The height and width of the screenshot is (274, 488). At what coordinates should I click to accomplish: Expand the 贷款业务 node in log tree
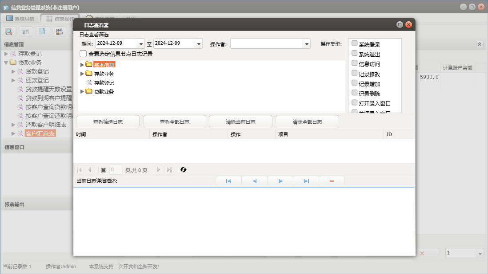click(x=82, y=91)
